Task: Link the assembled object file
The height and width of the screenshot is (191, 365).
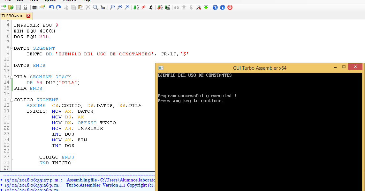Action: pyautogui.click(x=143, y=7)
